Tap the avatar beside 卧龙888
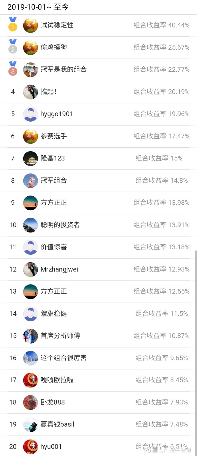 click(30, 402)
